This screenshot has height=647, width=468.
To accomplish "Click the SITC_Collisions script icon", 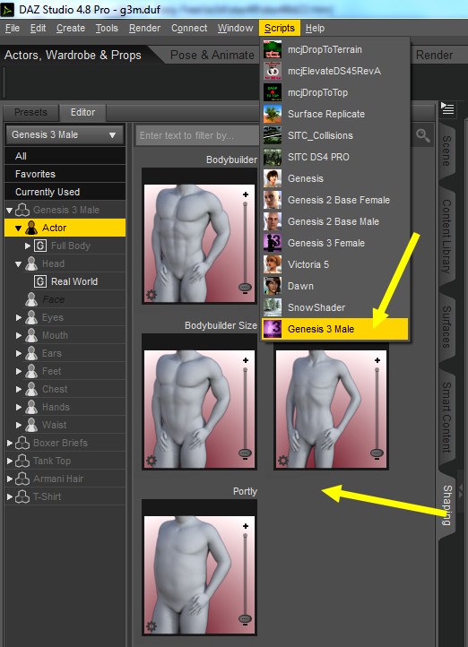I will (x=273, y=135).
